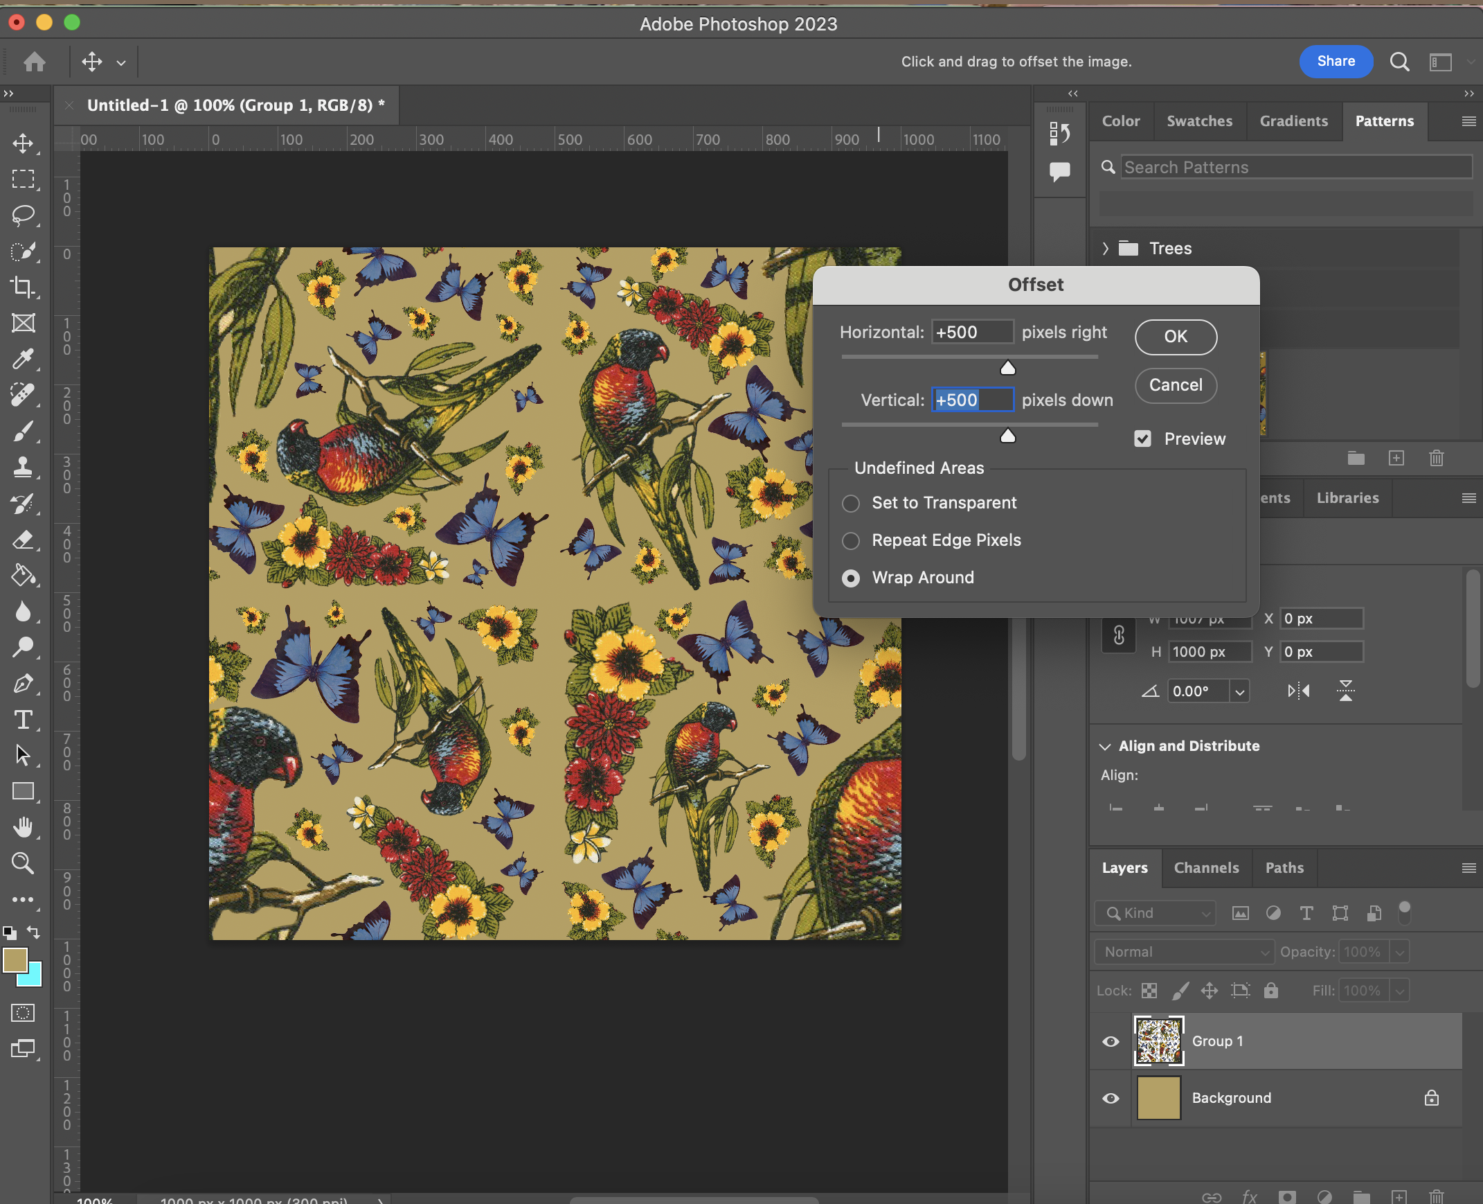
Task: Click OK in the Offset dialog
Action: (1176, 337)
